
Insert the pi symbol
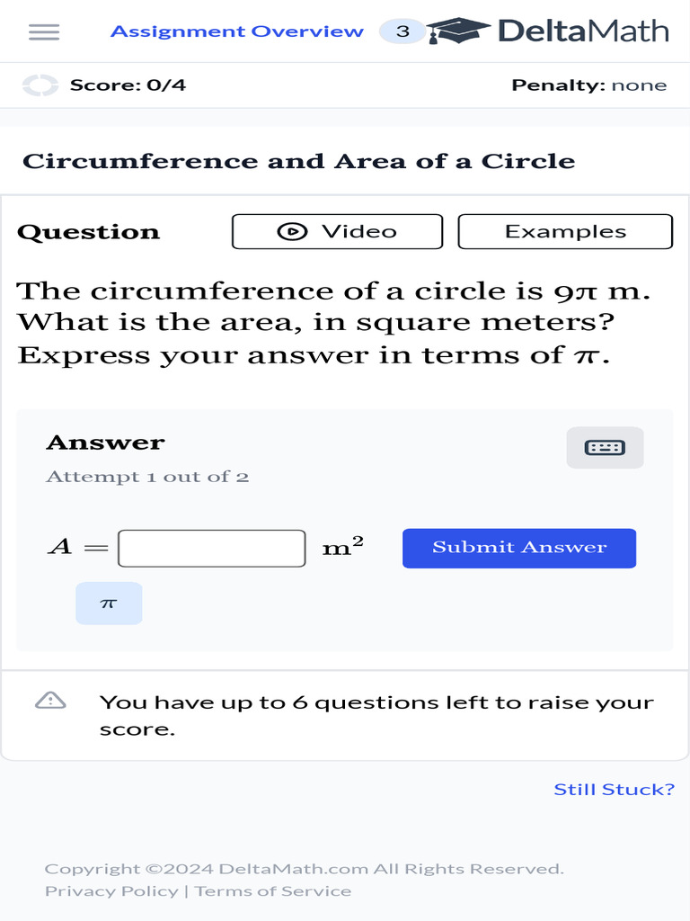click(x=109, y=604)
